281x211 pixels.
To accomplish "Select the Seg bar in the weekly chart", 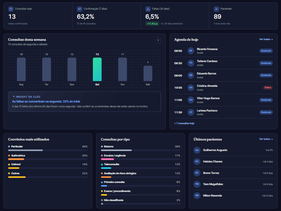I will (x=21, y=69).
